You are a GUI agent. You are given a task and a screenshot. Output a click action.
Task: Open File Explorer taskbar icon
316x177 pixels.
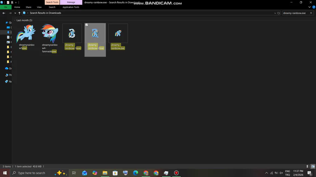point(105,173)
